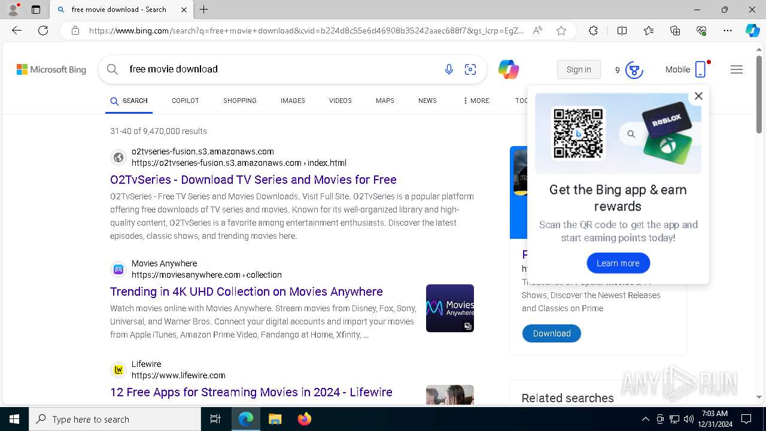This screenshot has height=431, width=766.
Task: Open new tab with plus button
Action: tap(204, 10)
